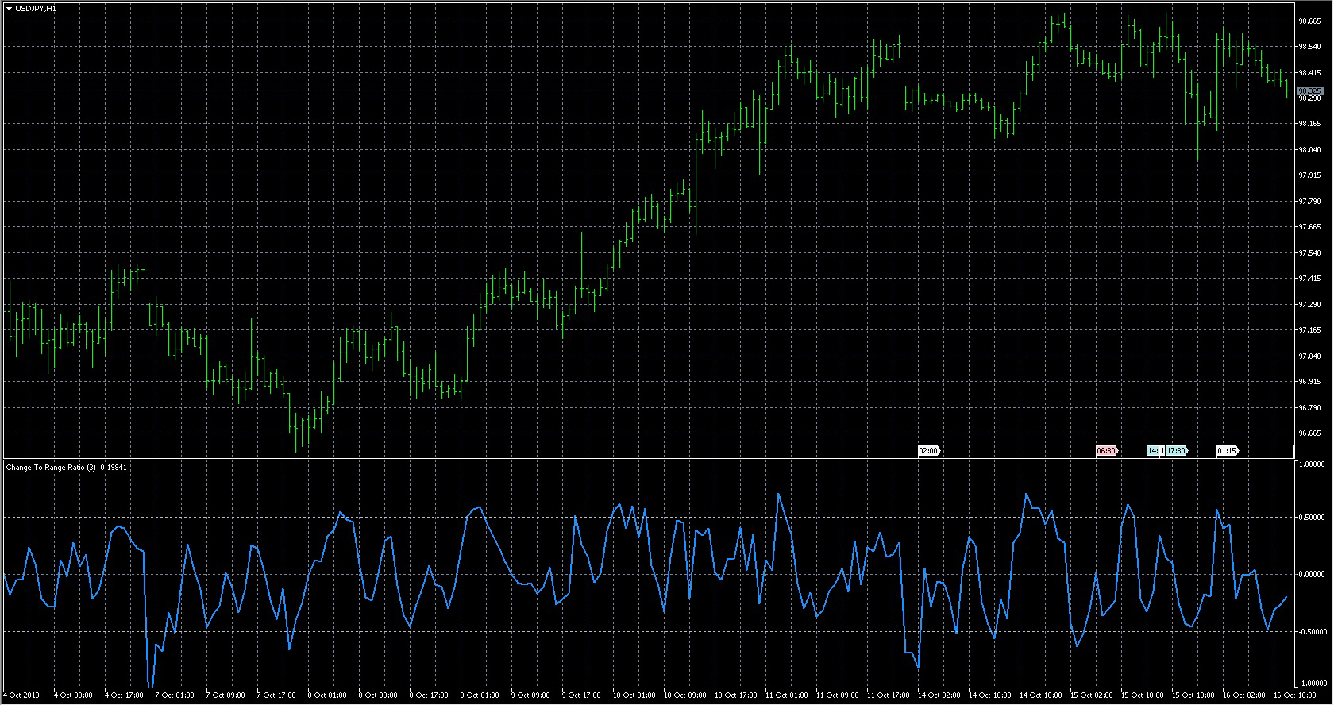This screenshot has height=705, width=1334.
Task: Click the 15 Oct 10:00 time label
Action: (x=1142, y=695)
